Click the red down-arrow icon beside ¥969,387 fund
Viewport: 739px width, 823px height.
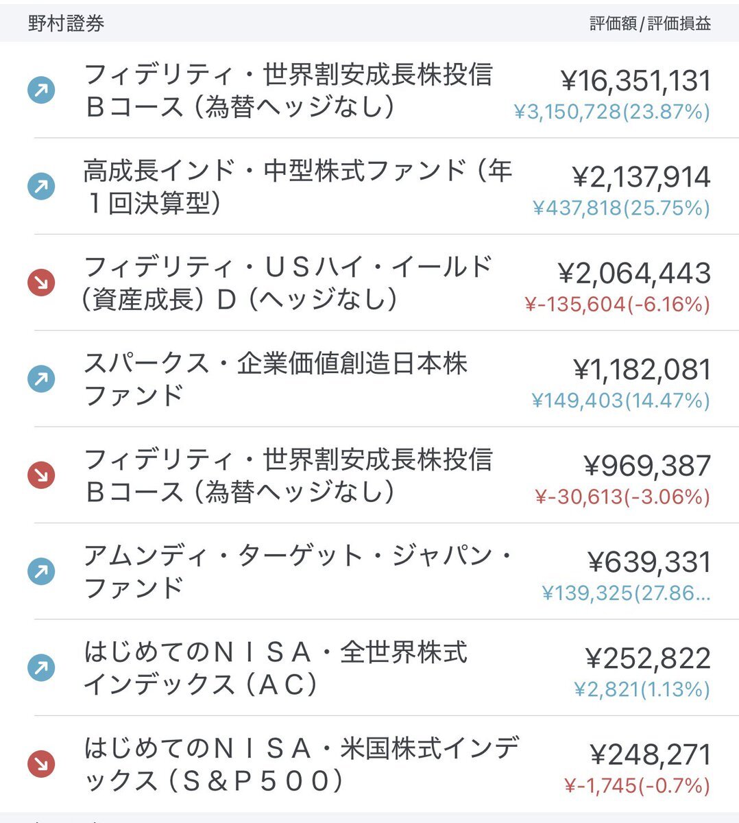pos(41,475)
